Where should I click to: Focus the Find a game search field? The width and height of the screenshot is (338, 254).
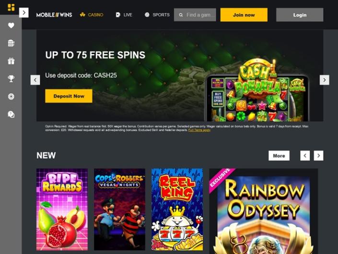click(x=195, y=15)
